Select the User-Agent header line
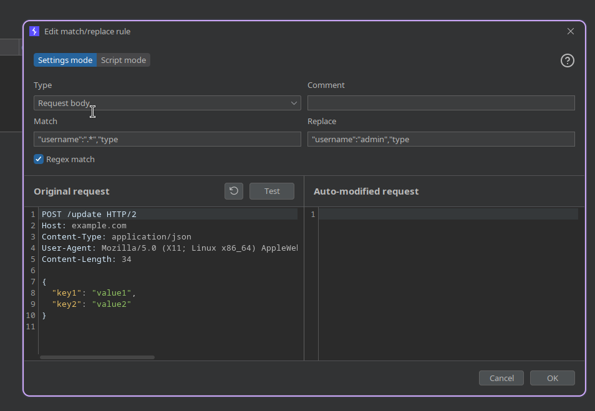 click(168, 248)
